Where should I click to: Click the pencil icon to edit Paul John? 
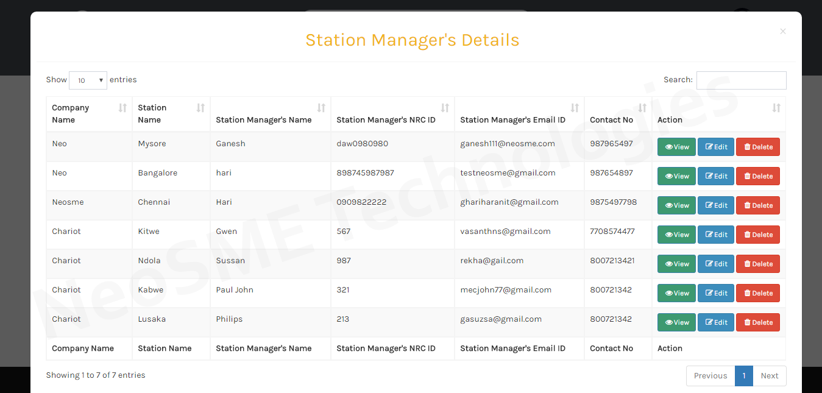(709, 293)
